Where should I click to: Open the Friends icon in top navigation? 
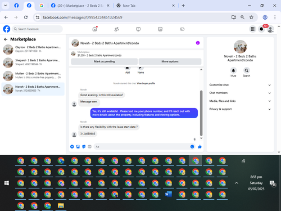pyautogui.click(x=116, y=29)
